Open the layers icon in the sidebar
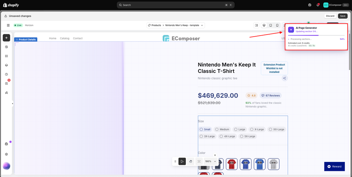Viewport: 352px width, 177px height. [6, 65]
